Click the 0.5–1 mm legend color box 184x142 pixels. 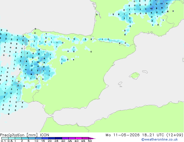click(x=12, y=138)
